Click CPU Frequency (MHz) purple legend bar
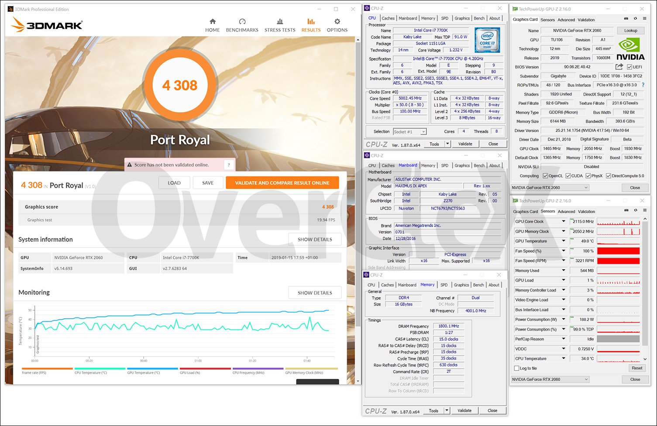 pyautogui.click(x=258, y=369)
